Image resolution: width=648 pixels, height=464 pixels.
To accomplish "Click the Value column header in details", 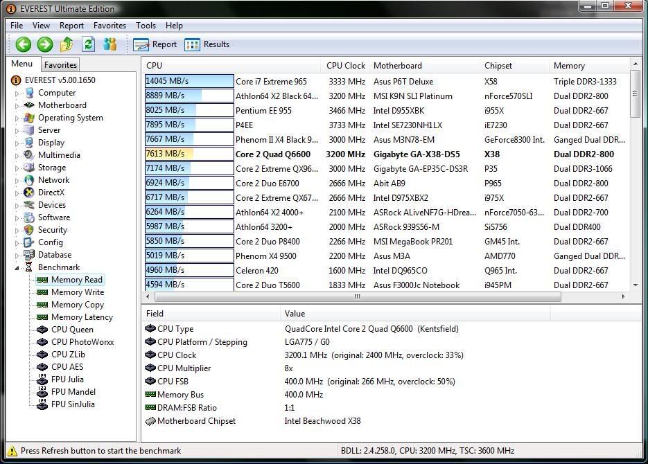I will click(415, 314).
